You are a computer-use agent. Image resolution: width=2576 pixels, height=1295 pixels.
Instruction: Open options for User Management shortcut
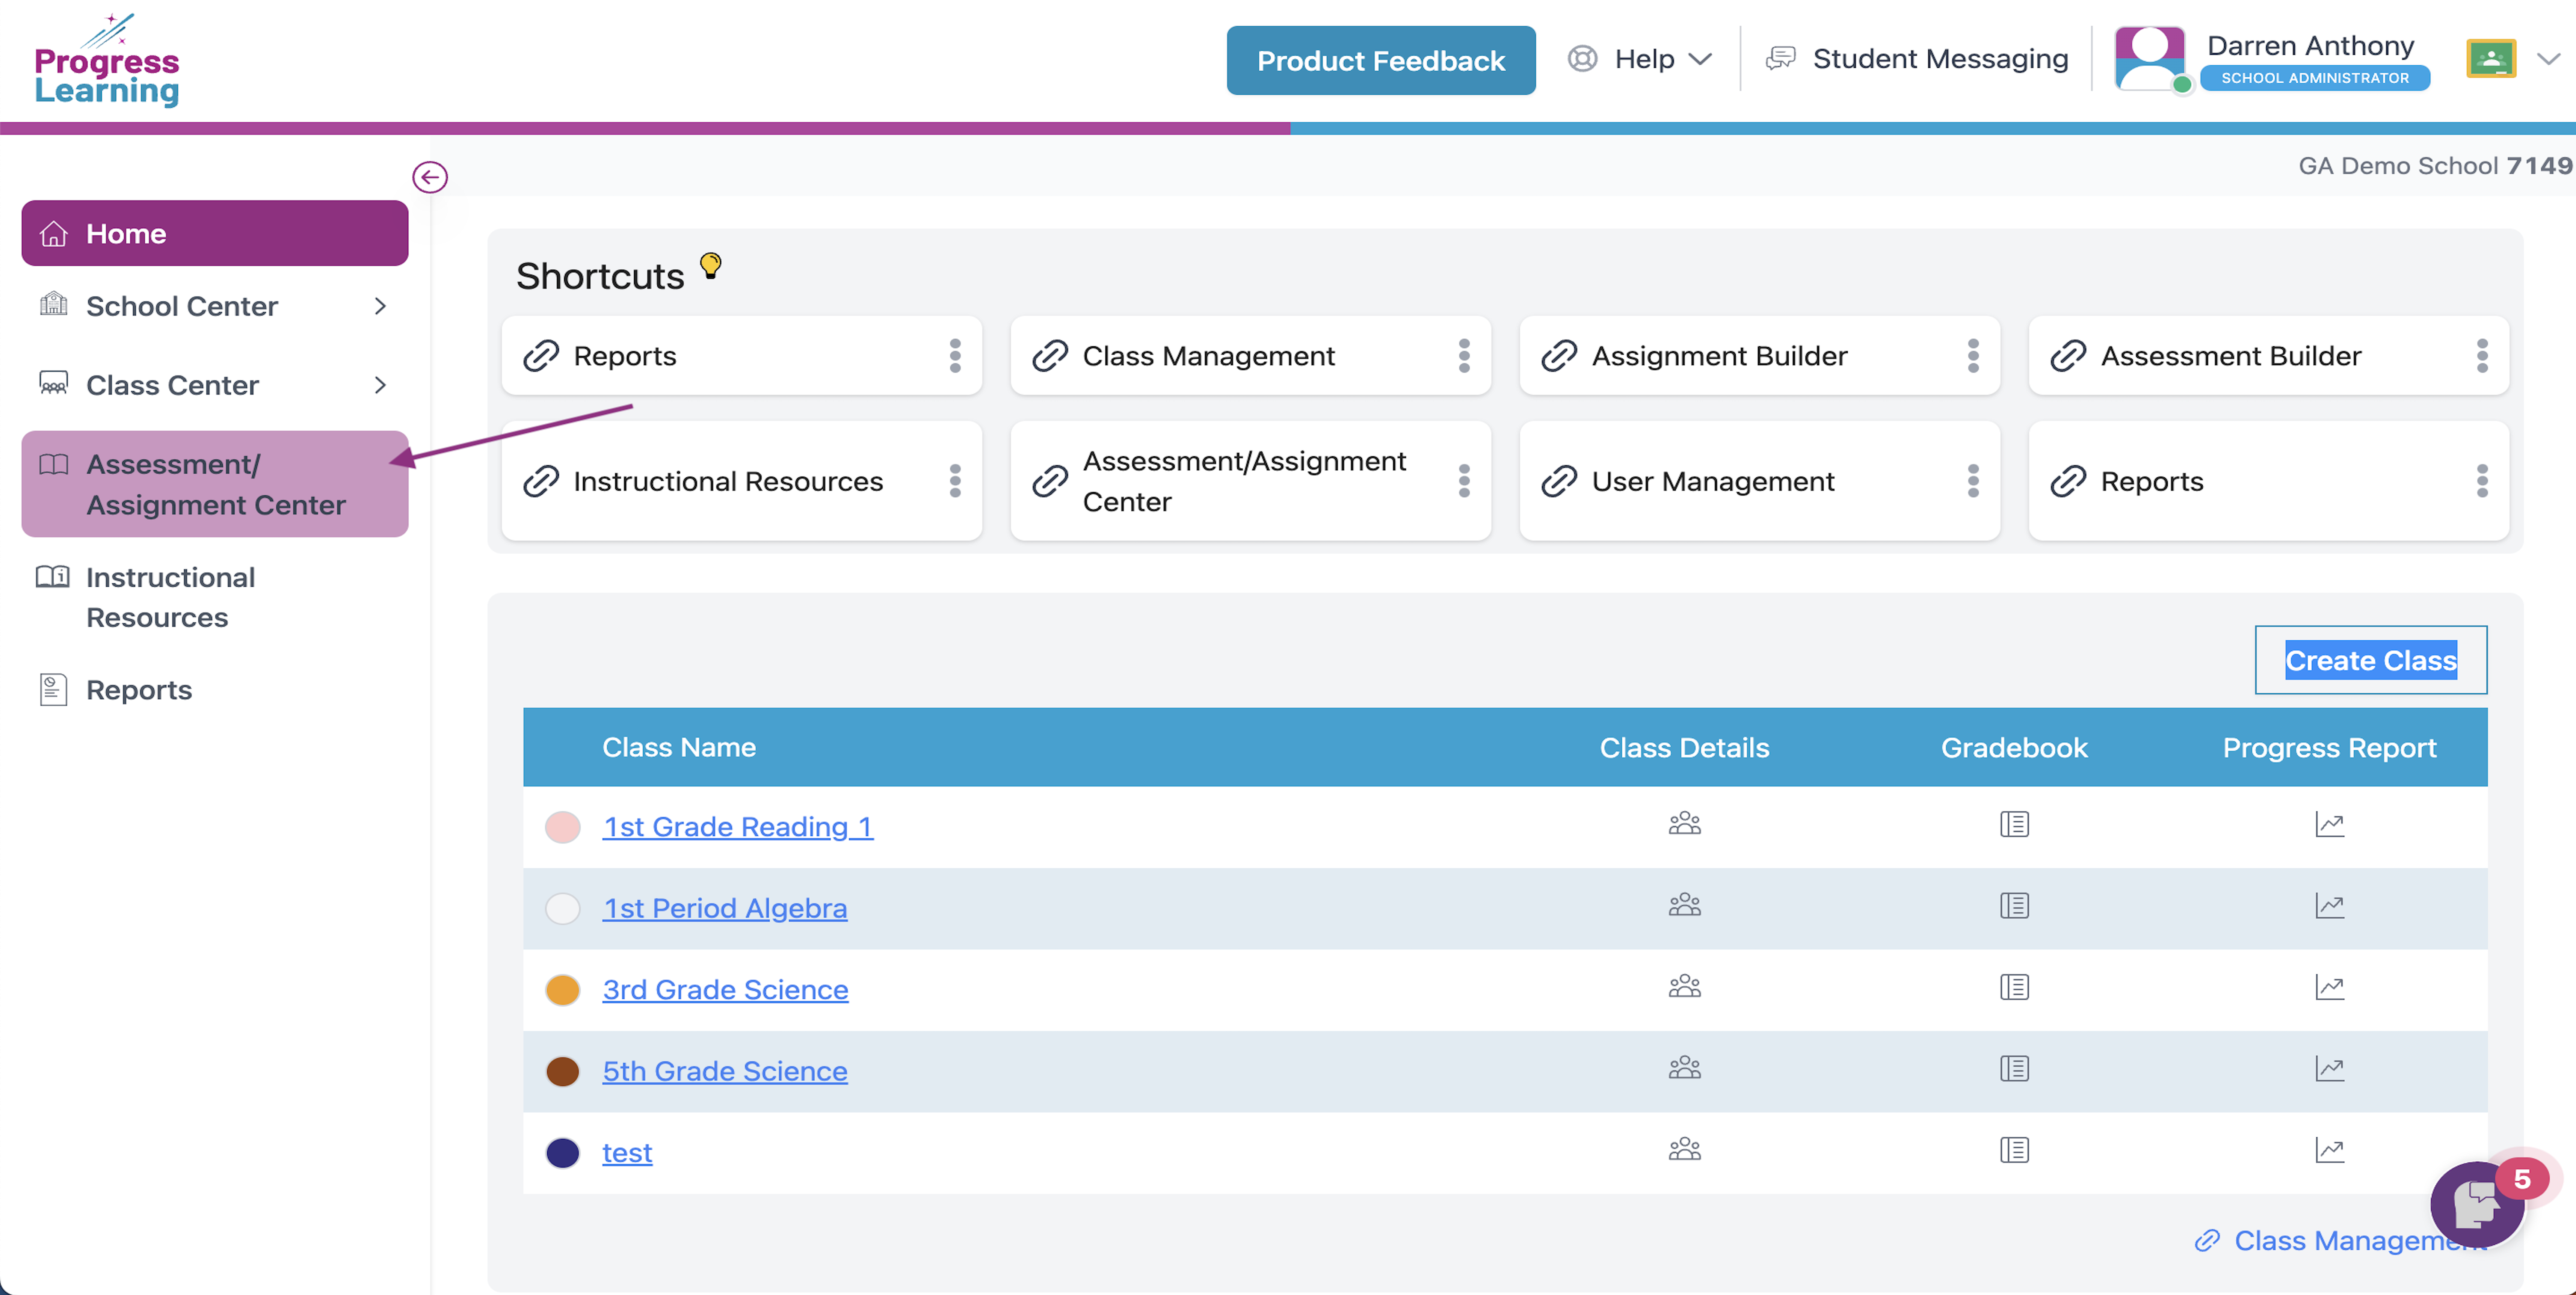1973,481
